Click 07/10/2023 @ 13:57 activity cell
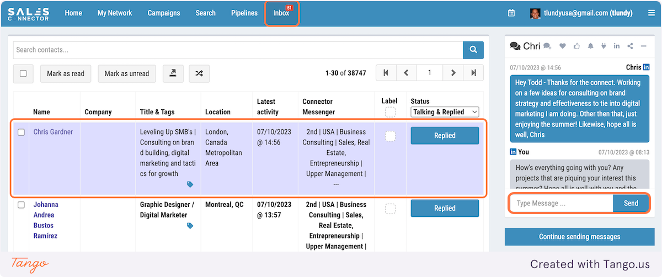The height and width of the screenshot is (277, 662). pos(274,210)
